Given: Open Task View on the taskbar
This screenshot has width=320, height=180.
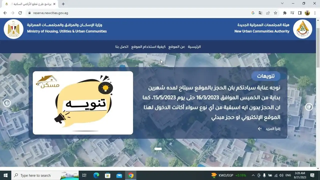Looking at the screenshot, I should point(84,175).
